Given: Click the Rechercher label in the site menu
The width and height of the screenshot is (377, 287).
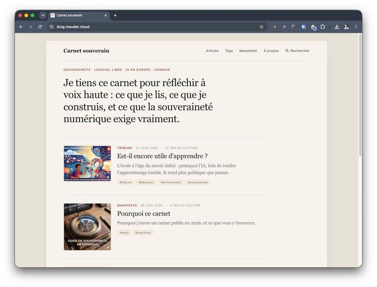Looking at the screenshot, I should pyautogui.click(x=300, y=51).
